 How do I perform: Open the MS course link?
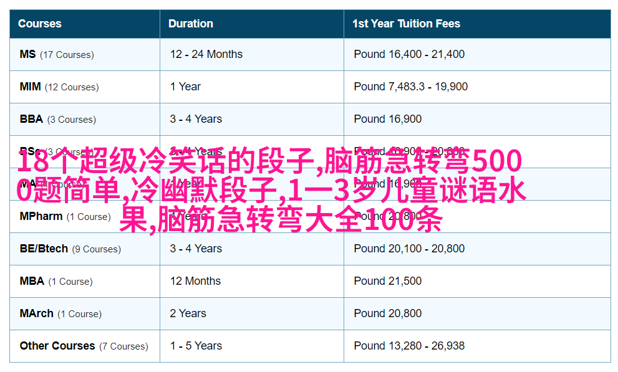28,54
